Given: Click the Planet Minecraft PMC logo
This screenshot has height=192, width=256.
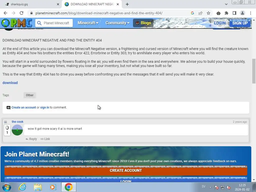Looking at the screenshot, I should tap(17, 23).
